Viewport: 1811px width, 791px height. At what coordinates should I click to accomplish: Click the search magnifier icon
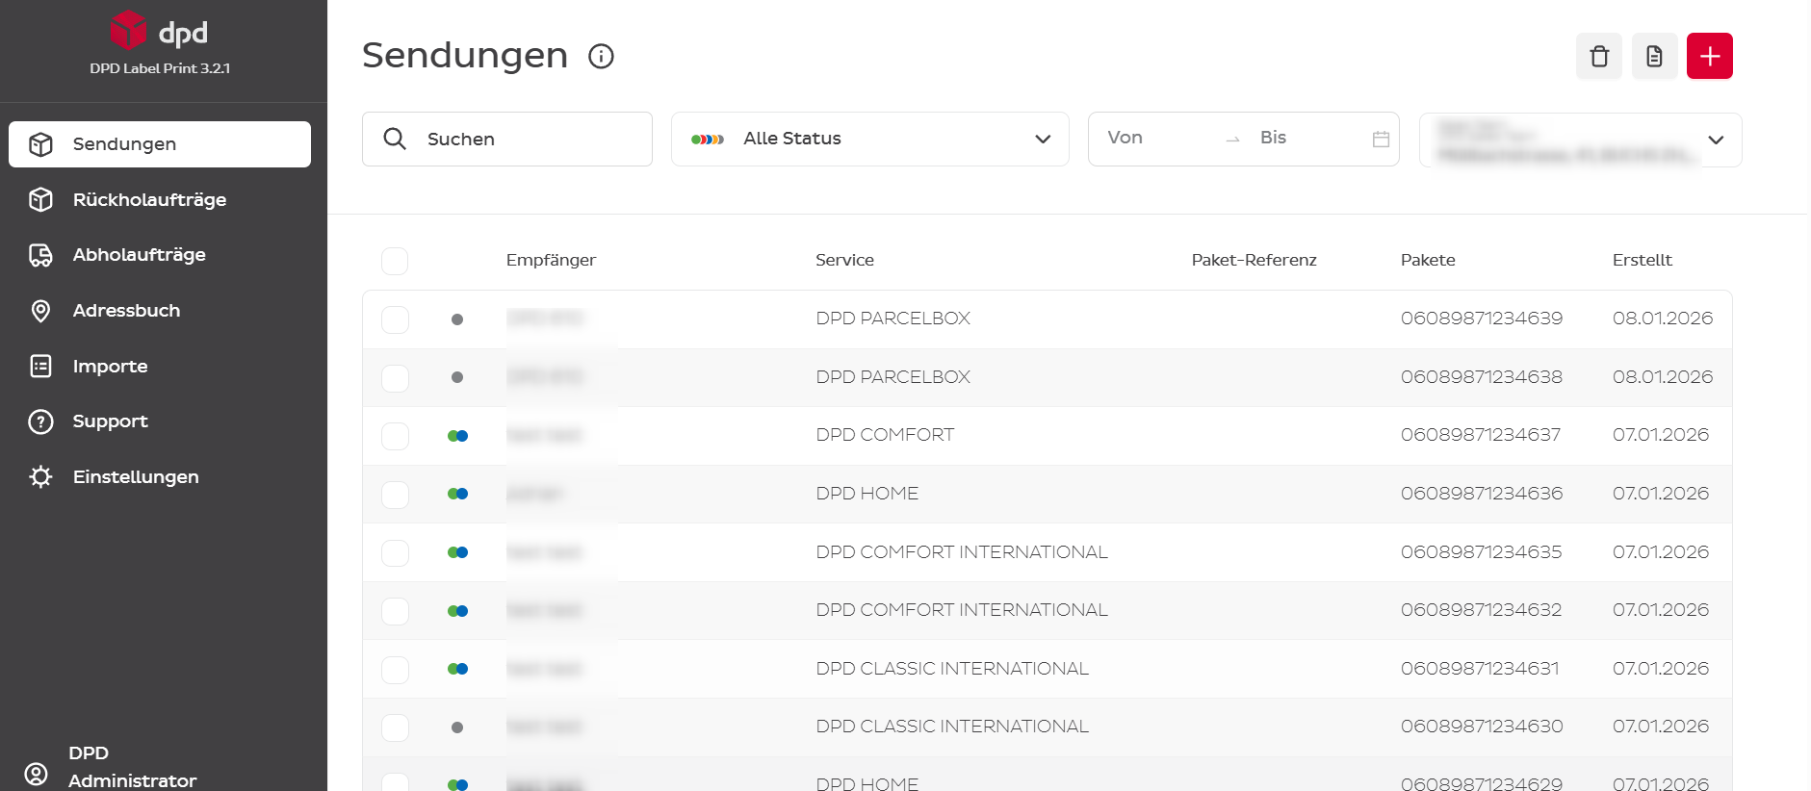(x=395, y=139)
